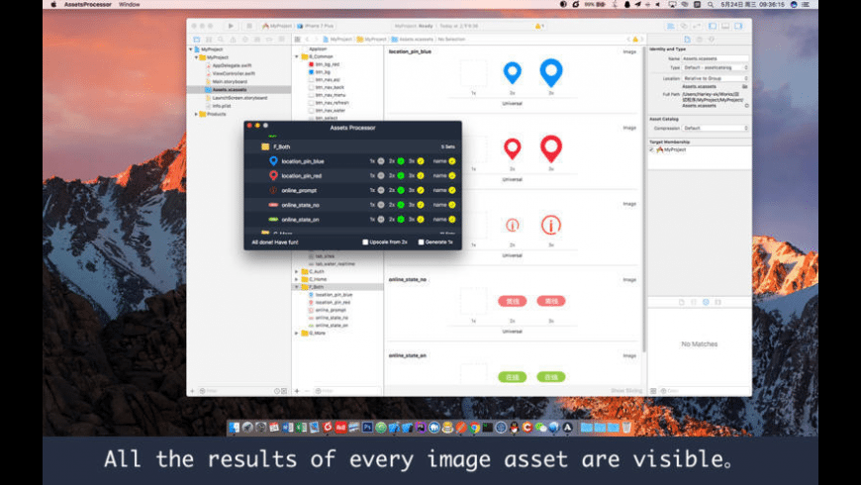Click name status badge for online_state_no
This screenshot has width=861, height=485.
point(452,205)
